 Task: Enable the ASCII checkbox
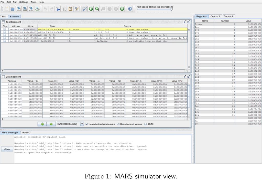[146, 124]
